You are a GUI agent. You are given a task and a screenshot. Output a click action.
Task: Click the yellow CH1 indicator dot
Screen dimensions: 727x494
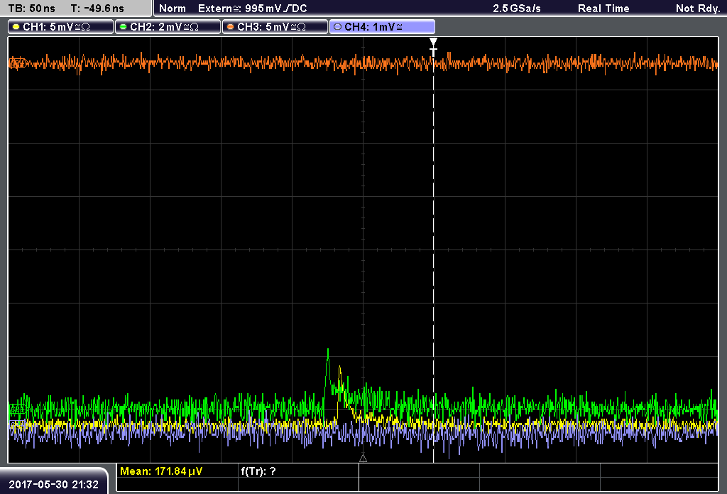pyautogui.click(x=16, y=27)
